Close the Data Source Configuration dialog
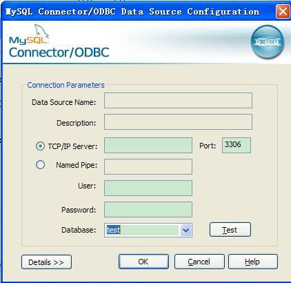The height and width of the screenshot is (283, 291). (x=283, y=11)
